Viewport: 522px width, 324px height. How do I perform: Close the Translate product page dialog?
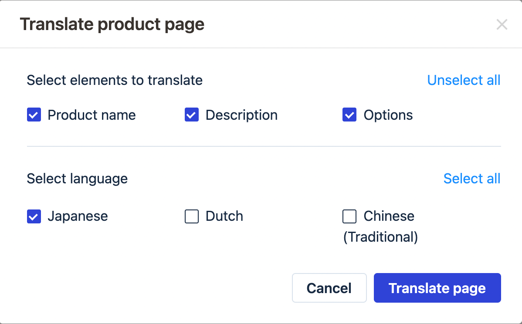click(x=502, y=24)
